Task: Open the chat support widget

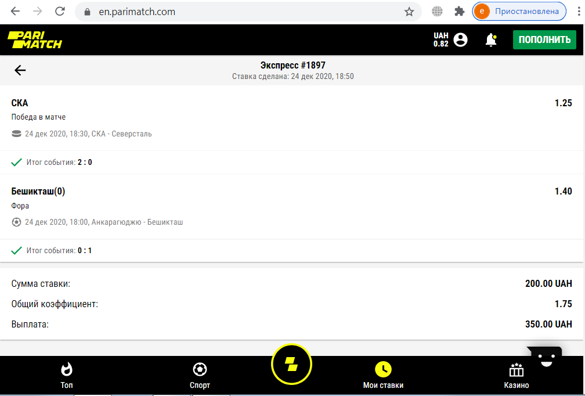Action: 545,357
